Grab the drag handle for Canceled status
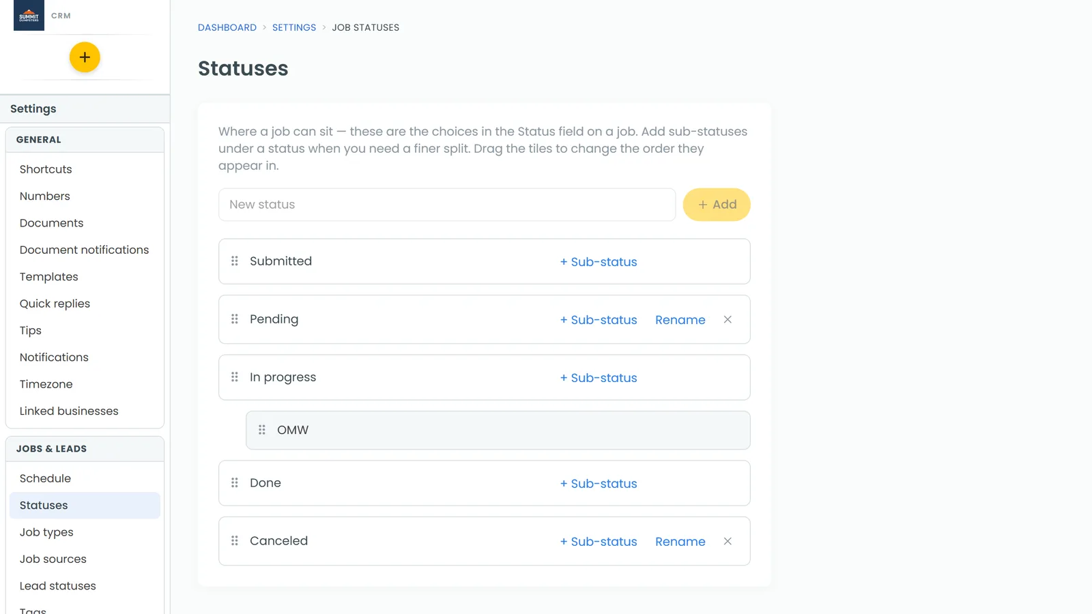Screen dimensions: 1092x614 coord(235,540)
